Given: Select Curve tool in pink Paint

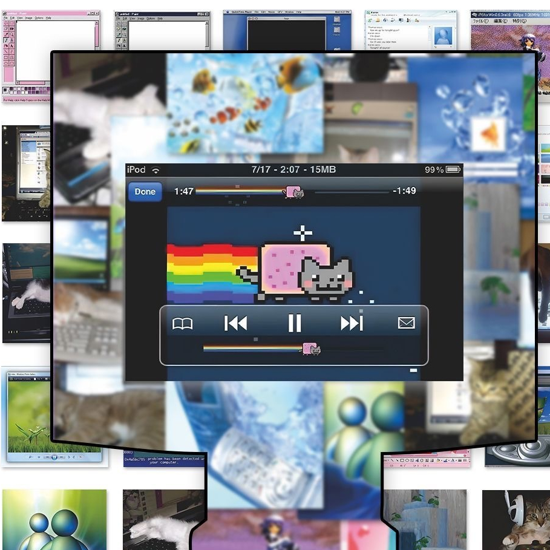Looking at the screenshot, I should coord(11,51).
